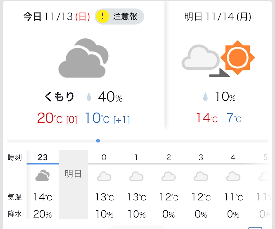Viewport: 275px width, 229px height.
Task: Switch to the 明日 11/14 (月) tab
Action: pyautogui.click(x=218, y=17)
